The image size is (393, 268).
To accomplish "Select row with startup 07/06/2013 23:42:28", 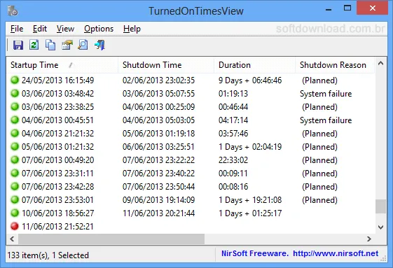I will coord(191,186).
